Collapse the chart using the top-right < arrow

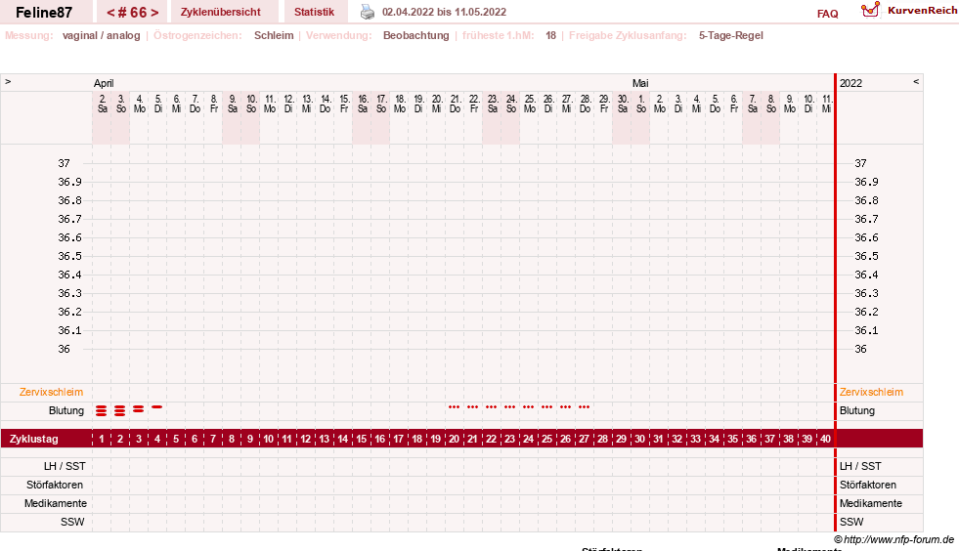click(916, 81)
